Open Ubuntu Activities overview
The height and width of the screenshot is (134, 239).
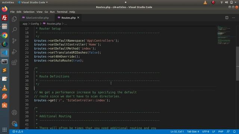pyautogui.click(x=8, y=2)
